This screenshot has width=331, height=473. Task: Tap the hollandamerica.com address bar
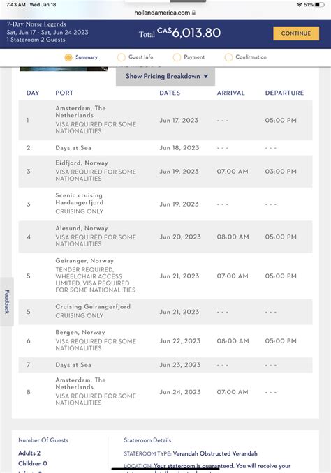[165, 13]
